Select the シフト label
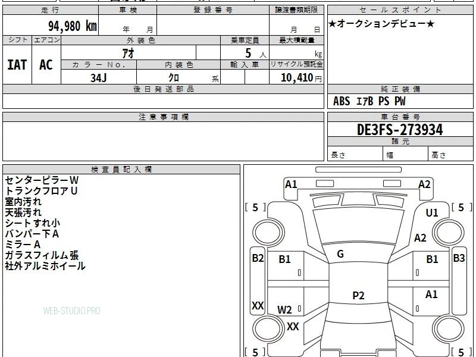The height and width of the screenshot is (357, 476). 17,40
